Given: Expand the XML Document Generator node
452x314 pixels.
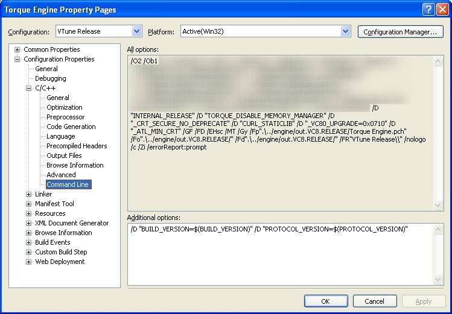Looking at the screenshot, I should click(x=29, y=223).
